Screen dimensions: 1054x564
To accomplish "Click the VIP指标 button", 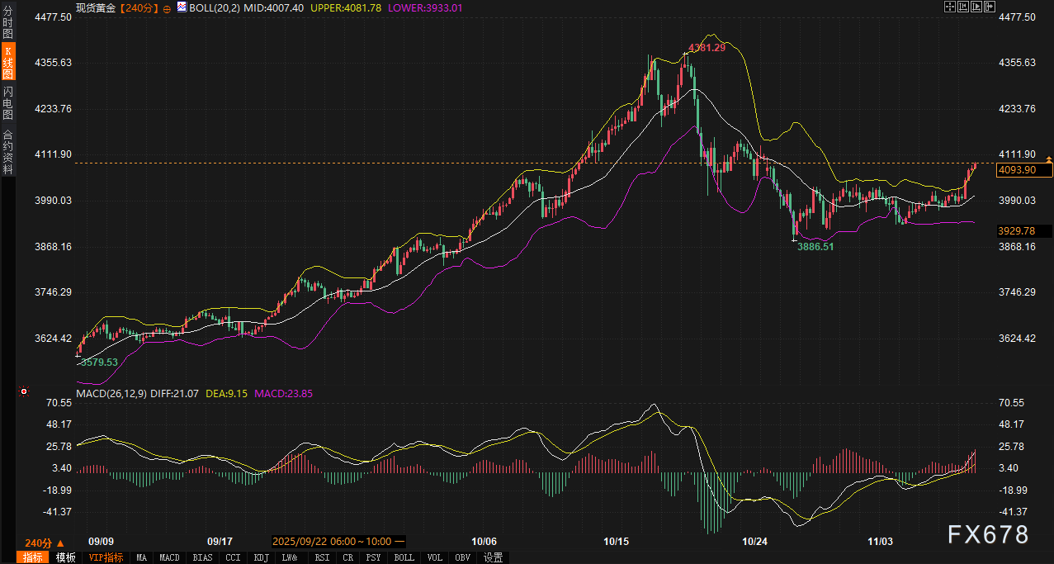I will pos(106,557).
